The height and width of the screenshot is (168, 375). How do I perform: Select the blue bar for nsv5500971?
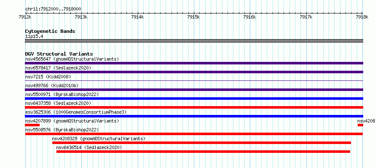point(194,99)
